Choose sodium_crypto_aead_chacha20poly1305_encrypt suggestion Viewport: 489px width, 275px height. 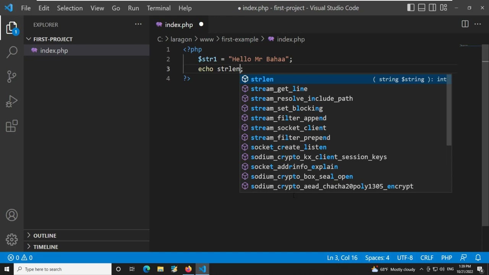coord(343,186)
